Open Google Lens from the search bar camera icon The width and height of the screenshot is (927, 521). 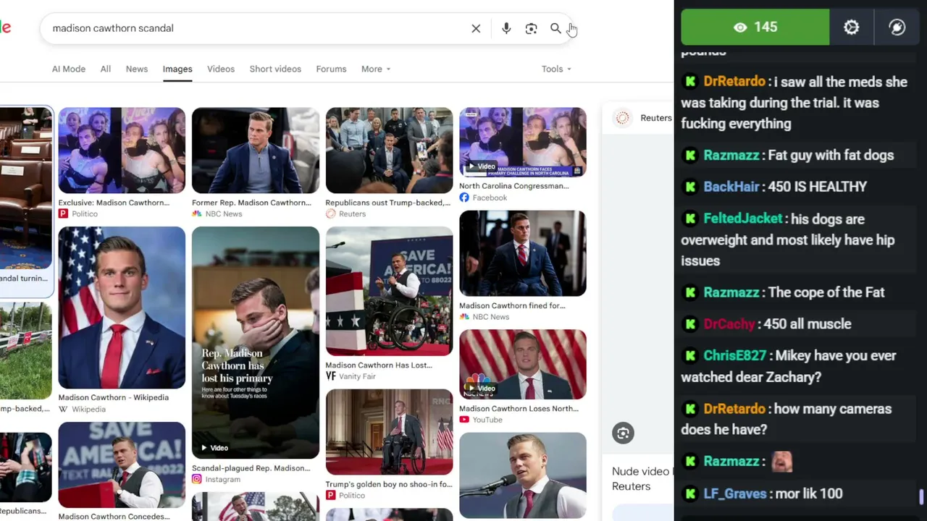[x=531, y=28]
